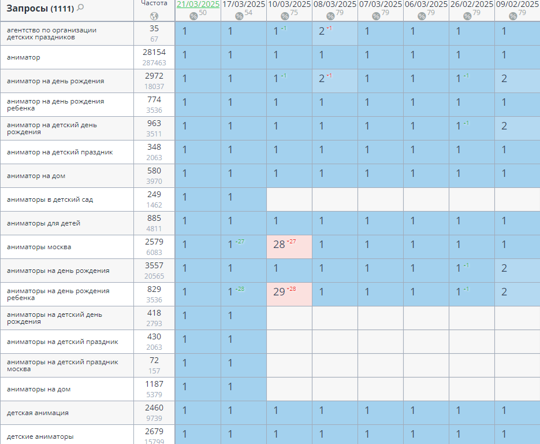This screenshot has width=540, height=444.
Task: Click frequency 249 for аниматоры в детский сад
Action: (x=154, y=195)
